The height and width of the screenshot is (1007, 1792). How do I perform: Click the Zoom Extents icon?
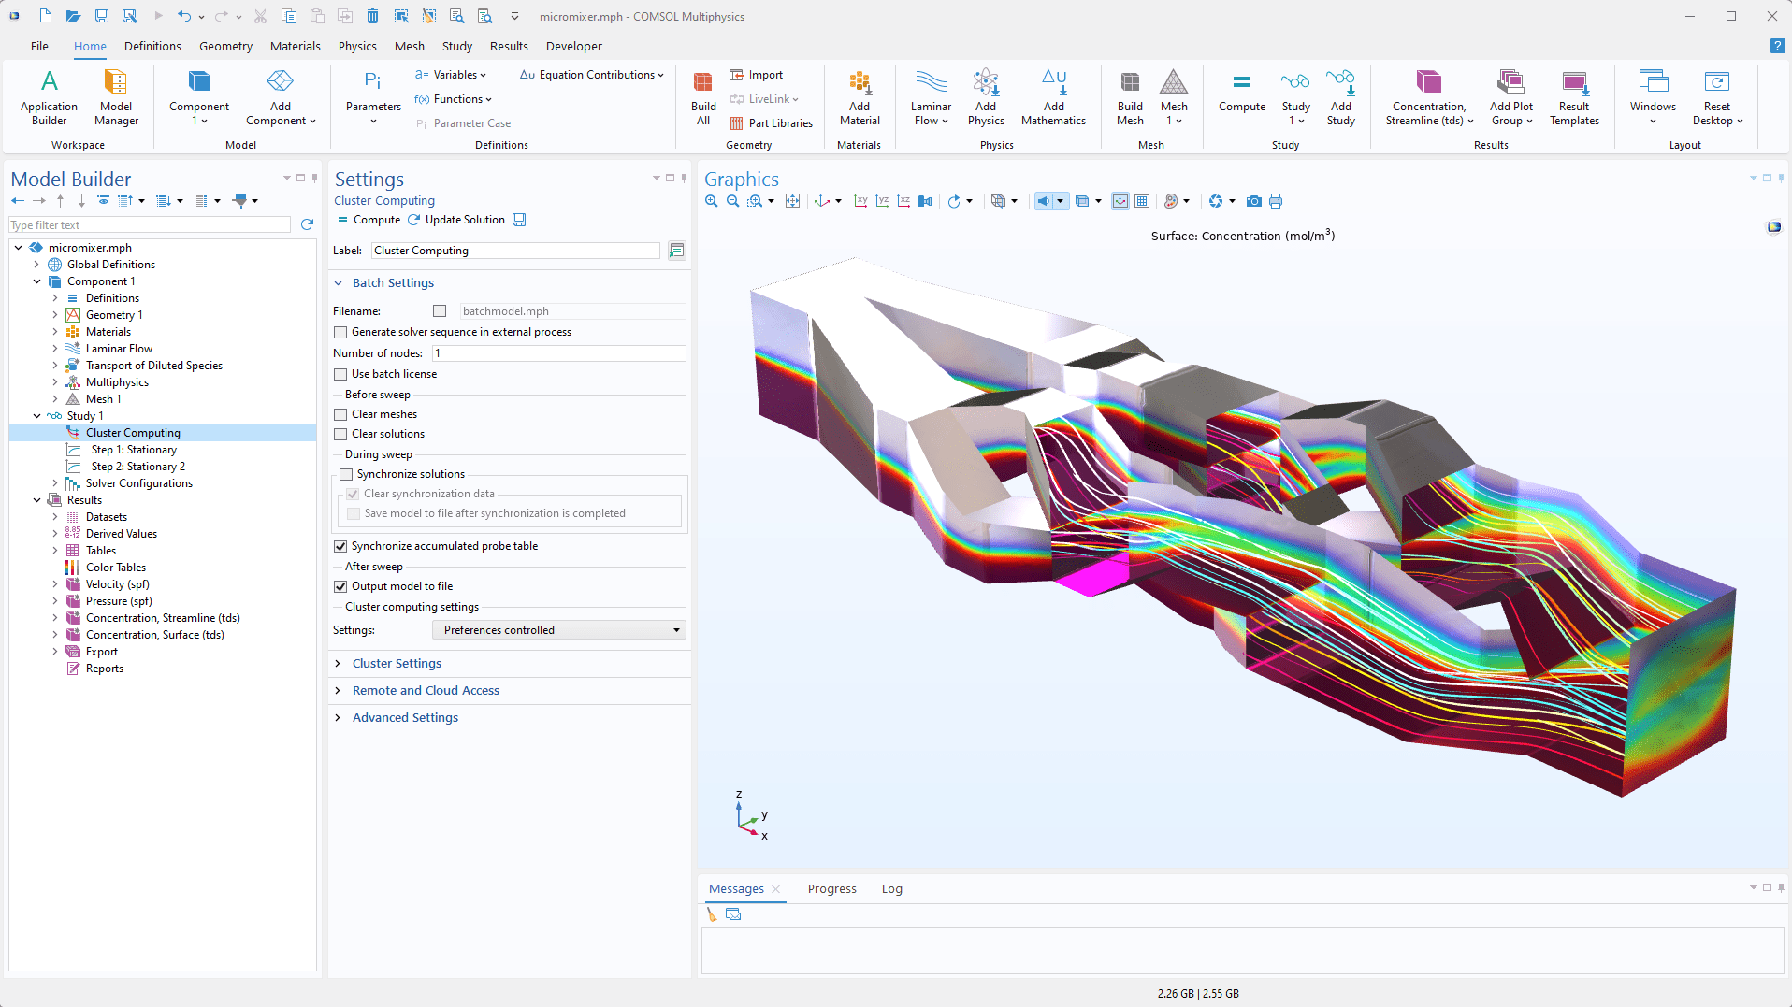click(x=792, y=201)
